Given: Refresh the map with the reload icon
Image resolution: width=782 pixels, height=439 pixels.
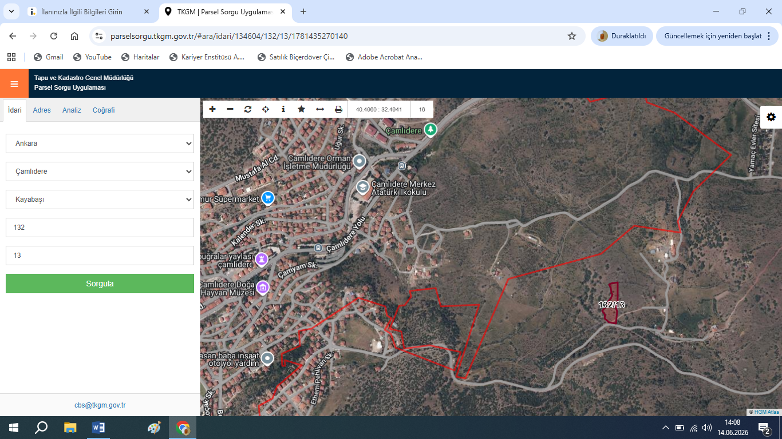Looking at the screenshot, I should click(248, 109).
